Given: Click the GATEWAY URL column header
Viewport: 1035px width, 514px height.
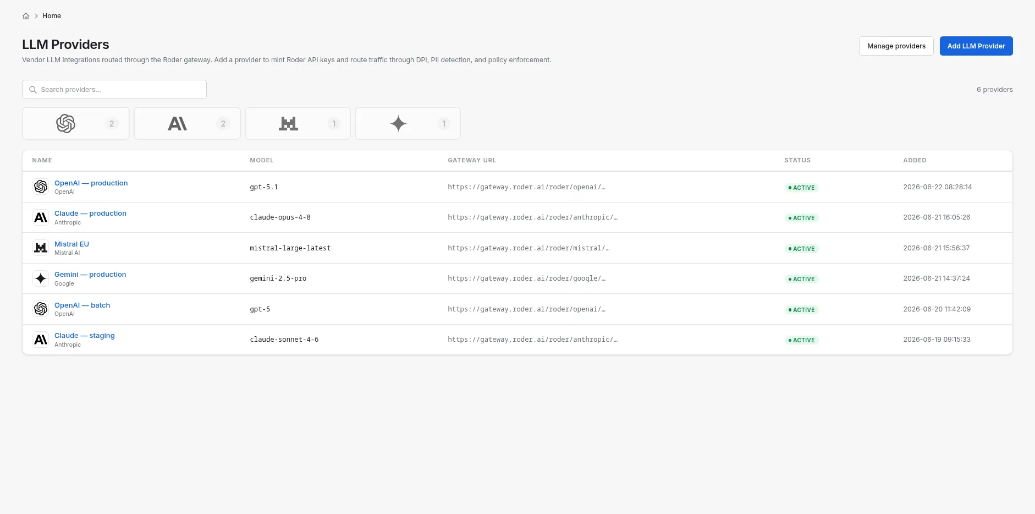Looking at the screenshot, I should point(472,160).
